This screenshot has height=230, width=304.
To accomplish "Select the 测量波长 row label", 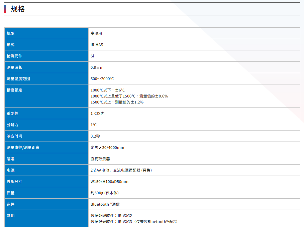I will (x=14, y=67).
